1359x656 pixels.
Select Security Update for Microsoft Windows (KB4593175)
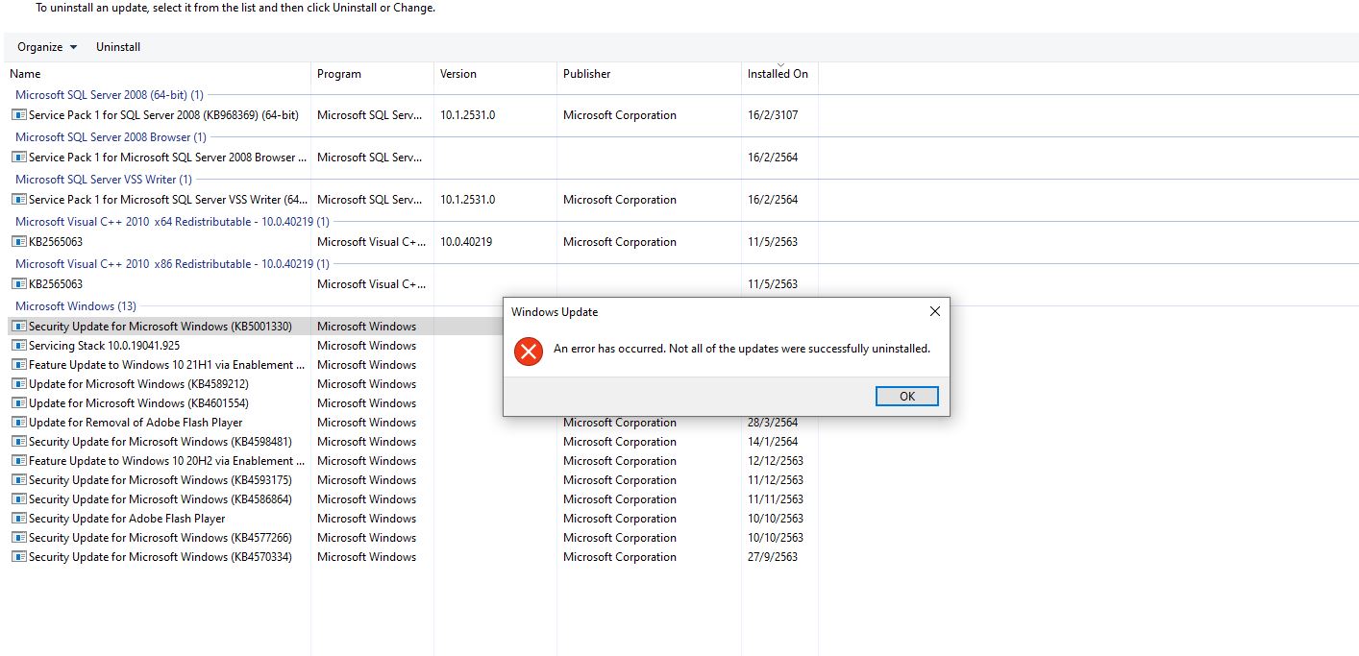161,480
